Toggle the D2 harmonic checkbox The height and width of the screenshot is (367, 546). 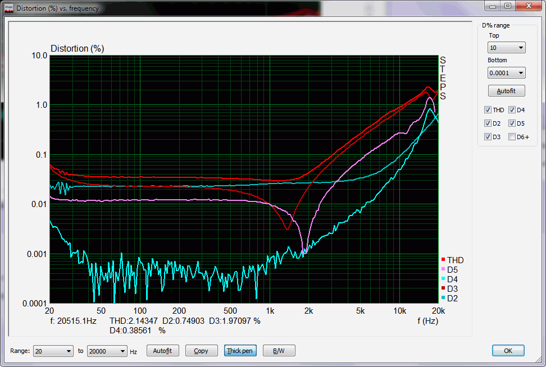tap(488, 123)
